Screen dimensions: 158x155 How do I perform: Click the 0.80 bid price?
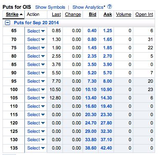pos(92,39)
